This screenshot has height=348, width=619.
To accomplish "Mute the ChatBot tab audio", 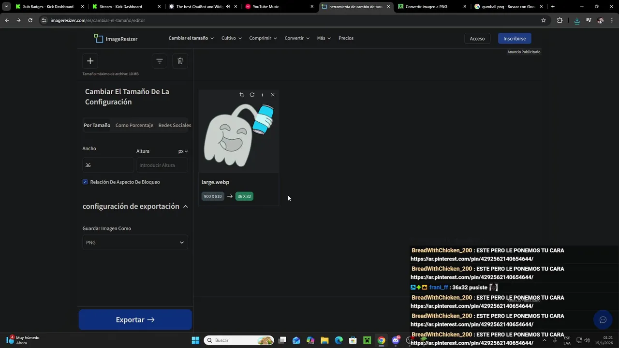I will coord(228,7).
